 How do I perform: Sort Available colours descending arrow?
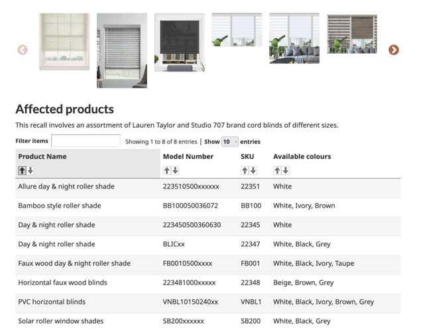point(286,171)
